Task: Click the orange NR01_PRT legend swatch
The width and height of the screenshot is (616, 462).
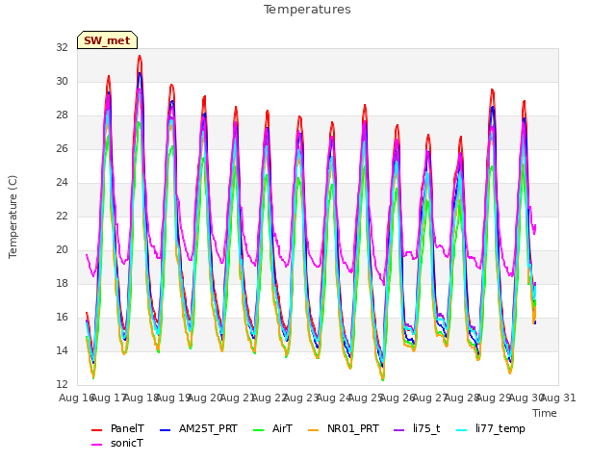Action: point(313,430)
